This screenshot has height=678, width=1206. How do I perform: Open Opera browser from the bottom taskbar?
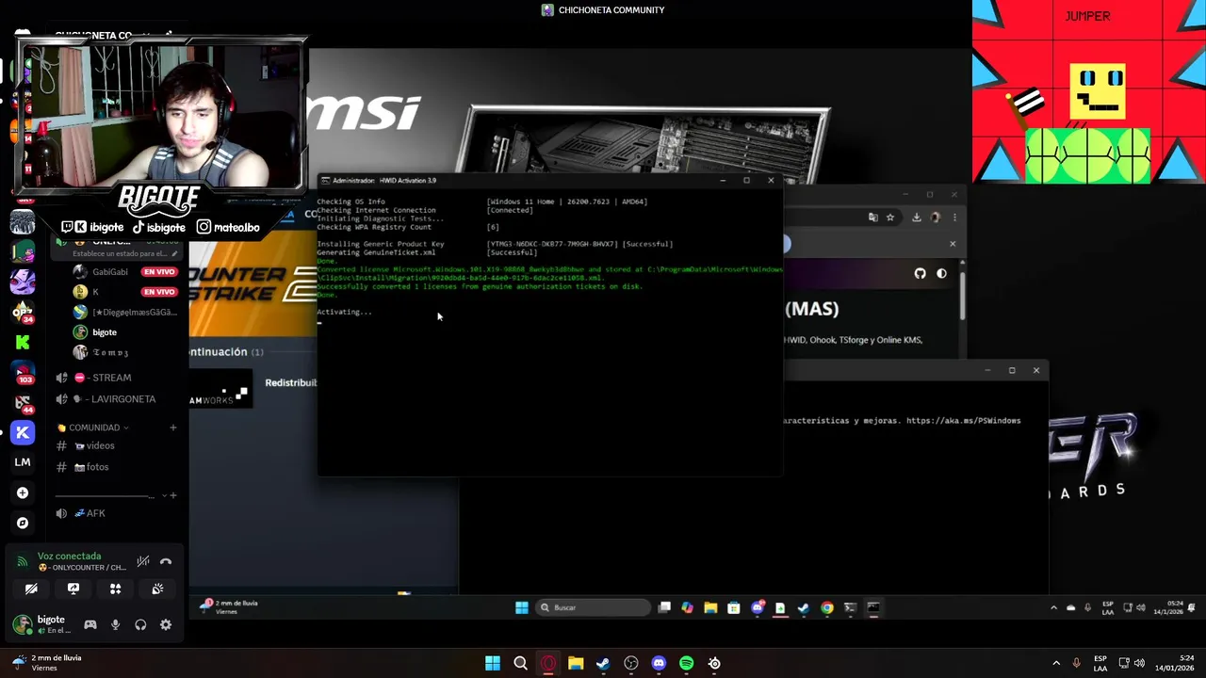coord(548,663)
